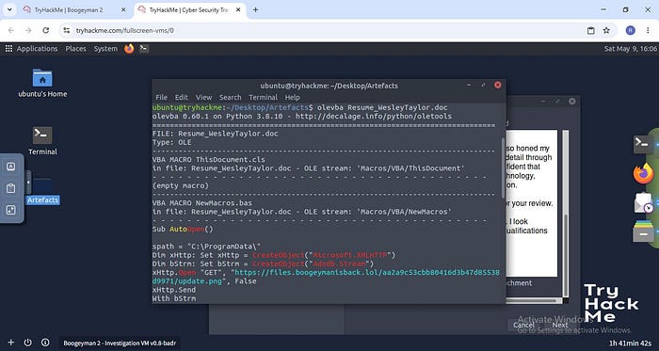This screenshot has height=351, width=659.
Task: Open keyboard panel in VM side toolbar
Action: pyautogui.click(x=11, y=167)
